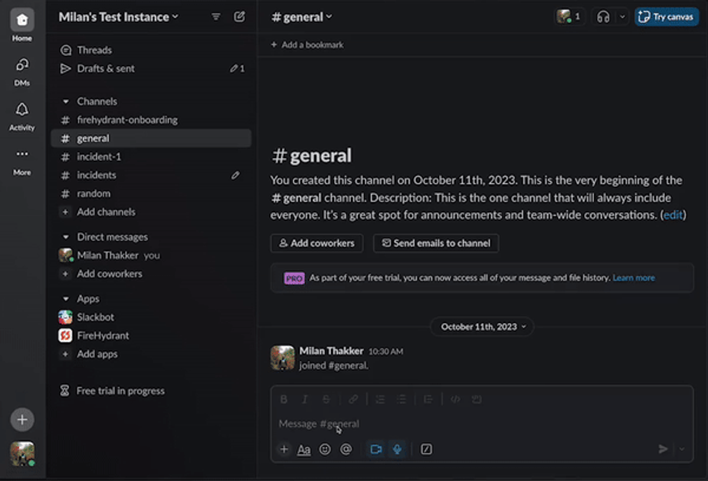Open the More menu in the sidebar

click(x=22, y=160)
